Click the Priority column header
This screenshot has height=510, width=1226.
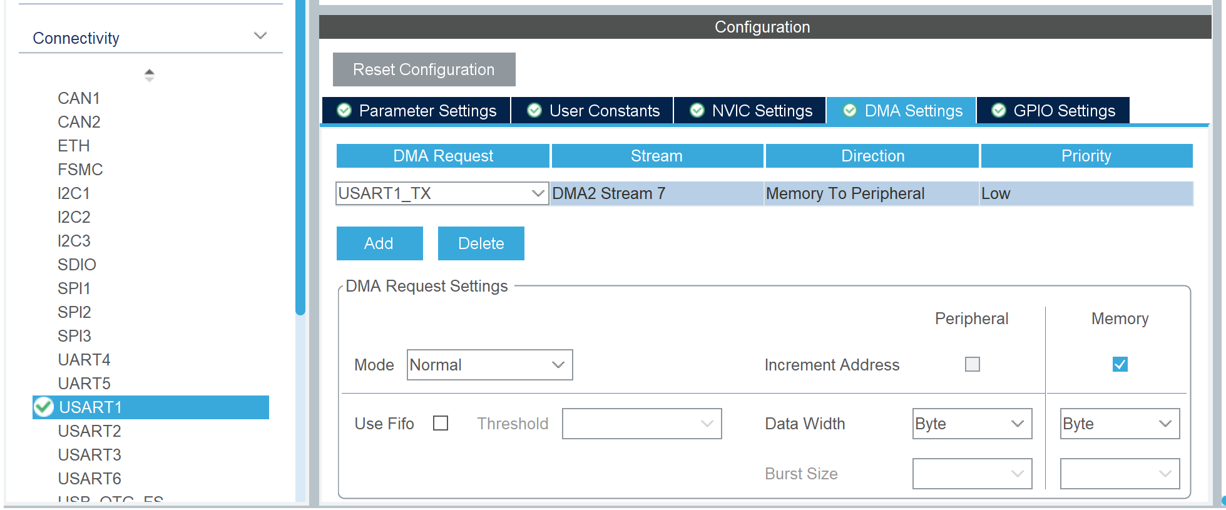pos(1086,156)
